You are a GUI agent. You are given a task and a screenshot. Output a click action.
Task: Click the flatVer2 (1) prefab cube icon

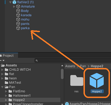tap(14, 2)
